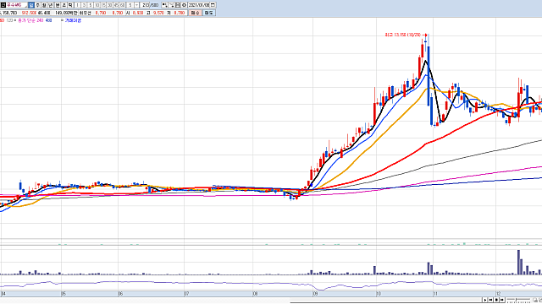Select the tick (틱) chart button

(70, 5)
